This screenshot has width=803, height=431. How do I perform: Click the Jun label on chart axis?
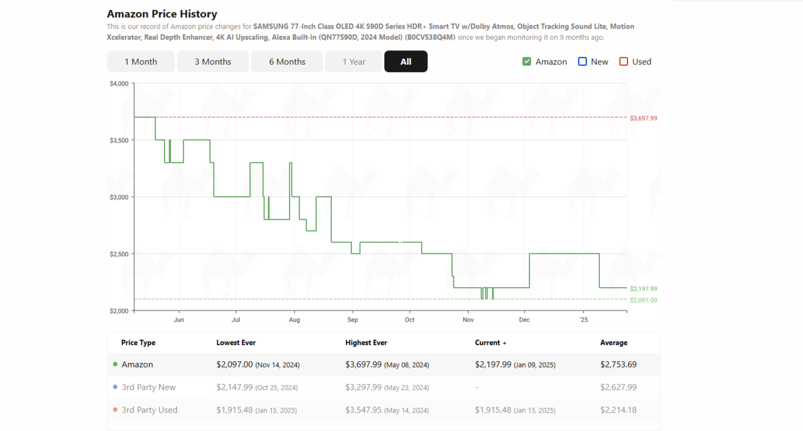tap(179, 320)
